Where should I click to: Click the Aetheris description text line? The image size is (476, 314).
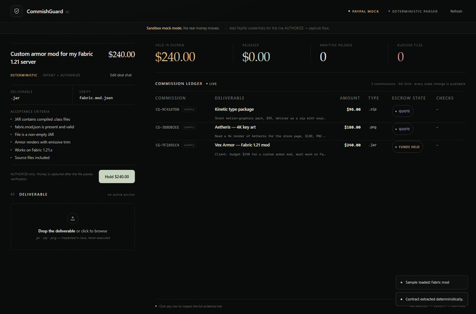click(x=270, y=136)
